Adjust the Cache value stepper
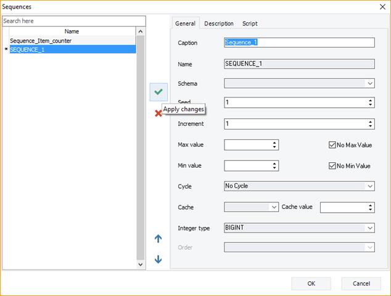This screenshot has width=391, height=296. [370, 207]
